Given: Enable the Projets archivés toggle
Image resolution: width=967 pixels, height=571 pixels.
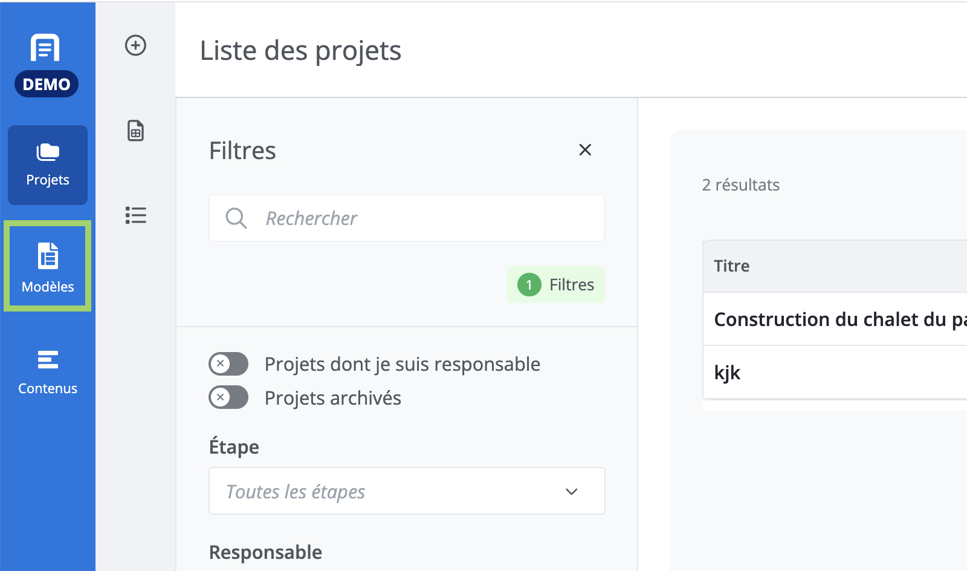Looking at the screenshot, I should (228, 397).
